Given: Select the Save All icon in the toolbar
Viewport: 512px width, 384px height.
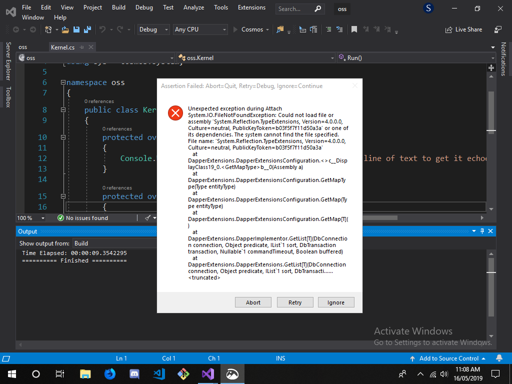Looking at the screenshot, I should [86, 29].
